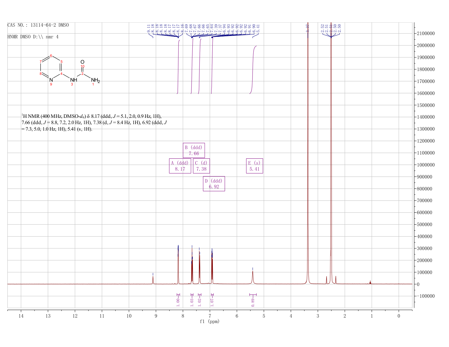
Task: Click the integral value 1.03 label
Action: (x=192, y=302)
